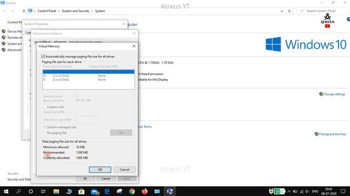Open File Explorer from the taskbar
The image size is (350, 196).
click(56, 191)
